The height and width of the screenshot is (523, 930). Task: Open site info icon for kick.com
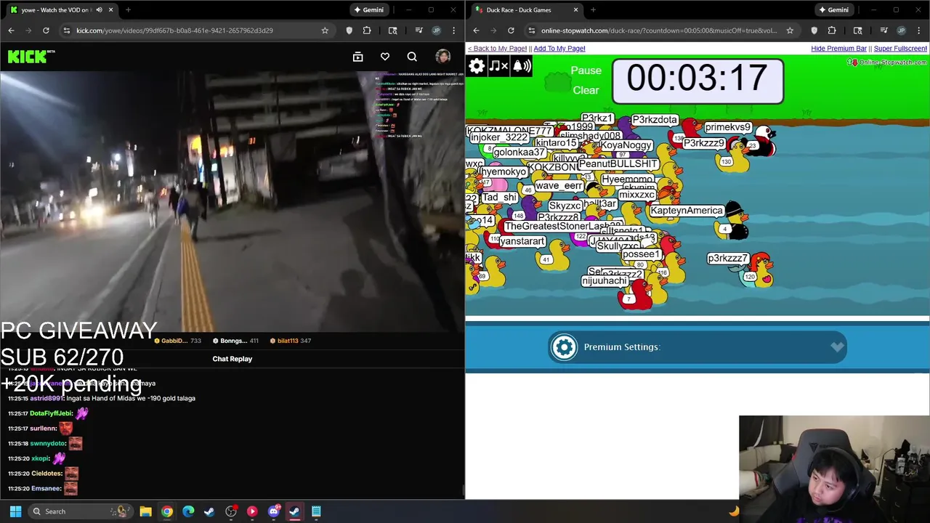[x=67, y=31]
